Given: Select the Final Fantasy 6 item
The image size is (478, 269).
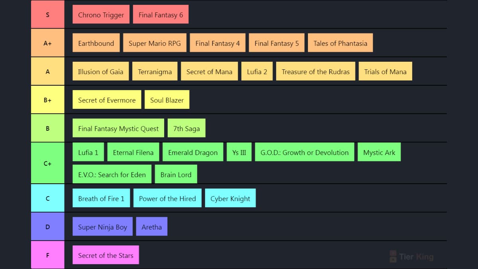Looking at the screenshot, I should coord(161,14).
